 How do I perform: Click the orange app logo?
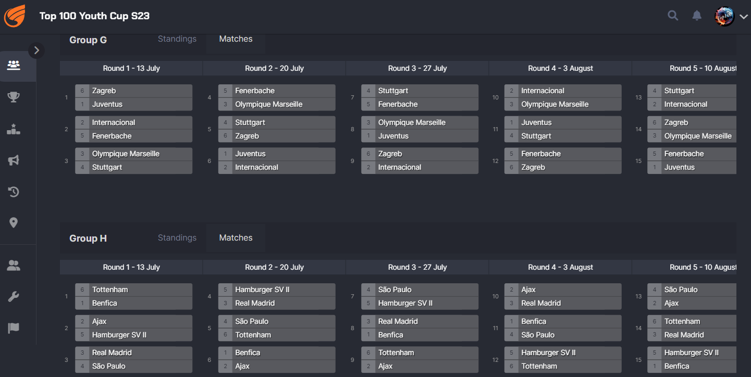coord(15,16)
